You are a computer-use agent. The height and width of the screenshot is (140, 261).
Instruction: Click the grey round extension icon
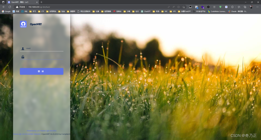click(214, 7)
